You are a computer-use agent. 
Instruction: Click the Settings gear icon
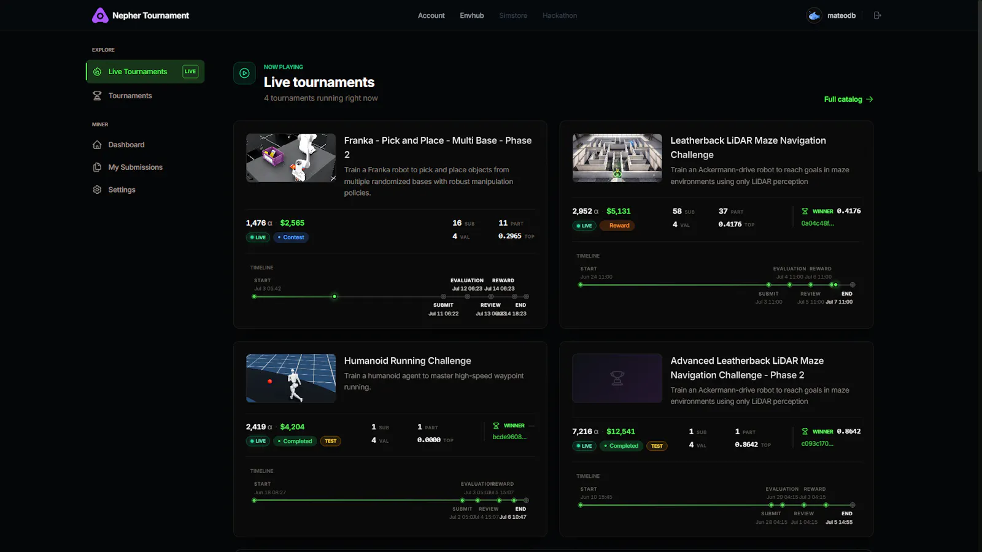97,190
